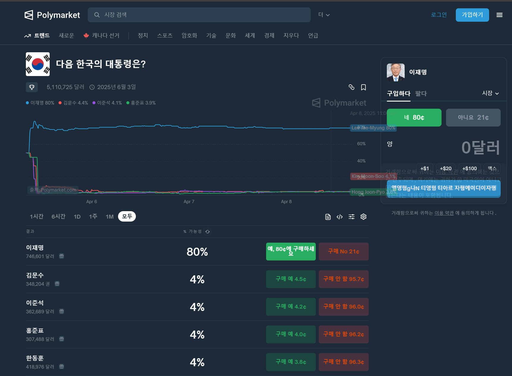Click the South Korea flag thumbnail
The height and width of the screenshot is (376, 512).
[x=38, y=64]
